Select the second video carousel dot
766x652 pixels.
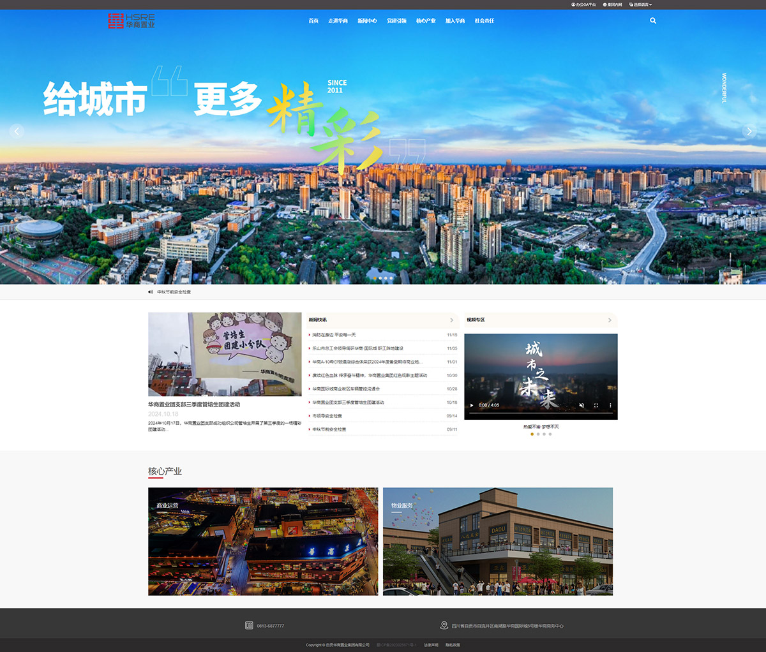tap(538, 434)
